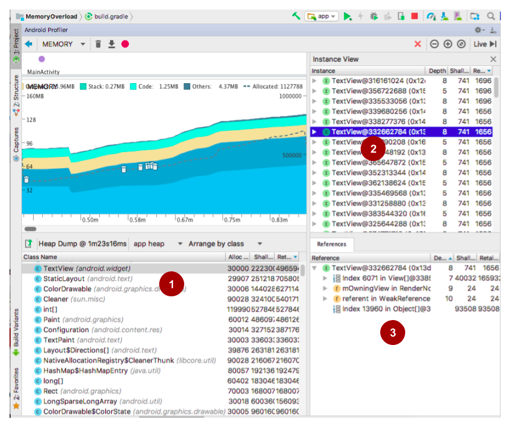Go back with the blue arrow
The width and height of the screenshot is (511, 421).
[29, 44]
